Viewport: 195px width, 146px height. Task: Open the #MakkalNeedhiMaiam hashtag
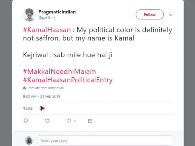pos(59,71)
